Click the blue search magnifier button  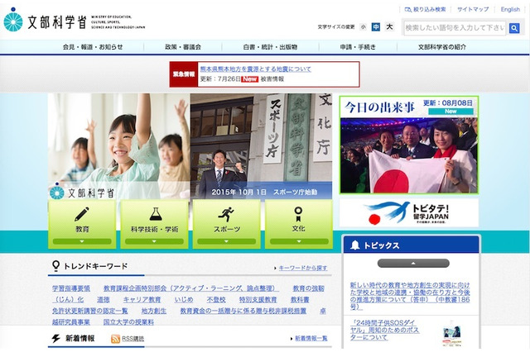click(514, 28)
